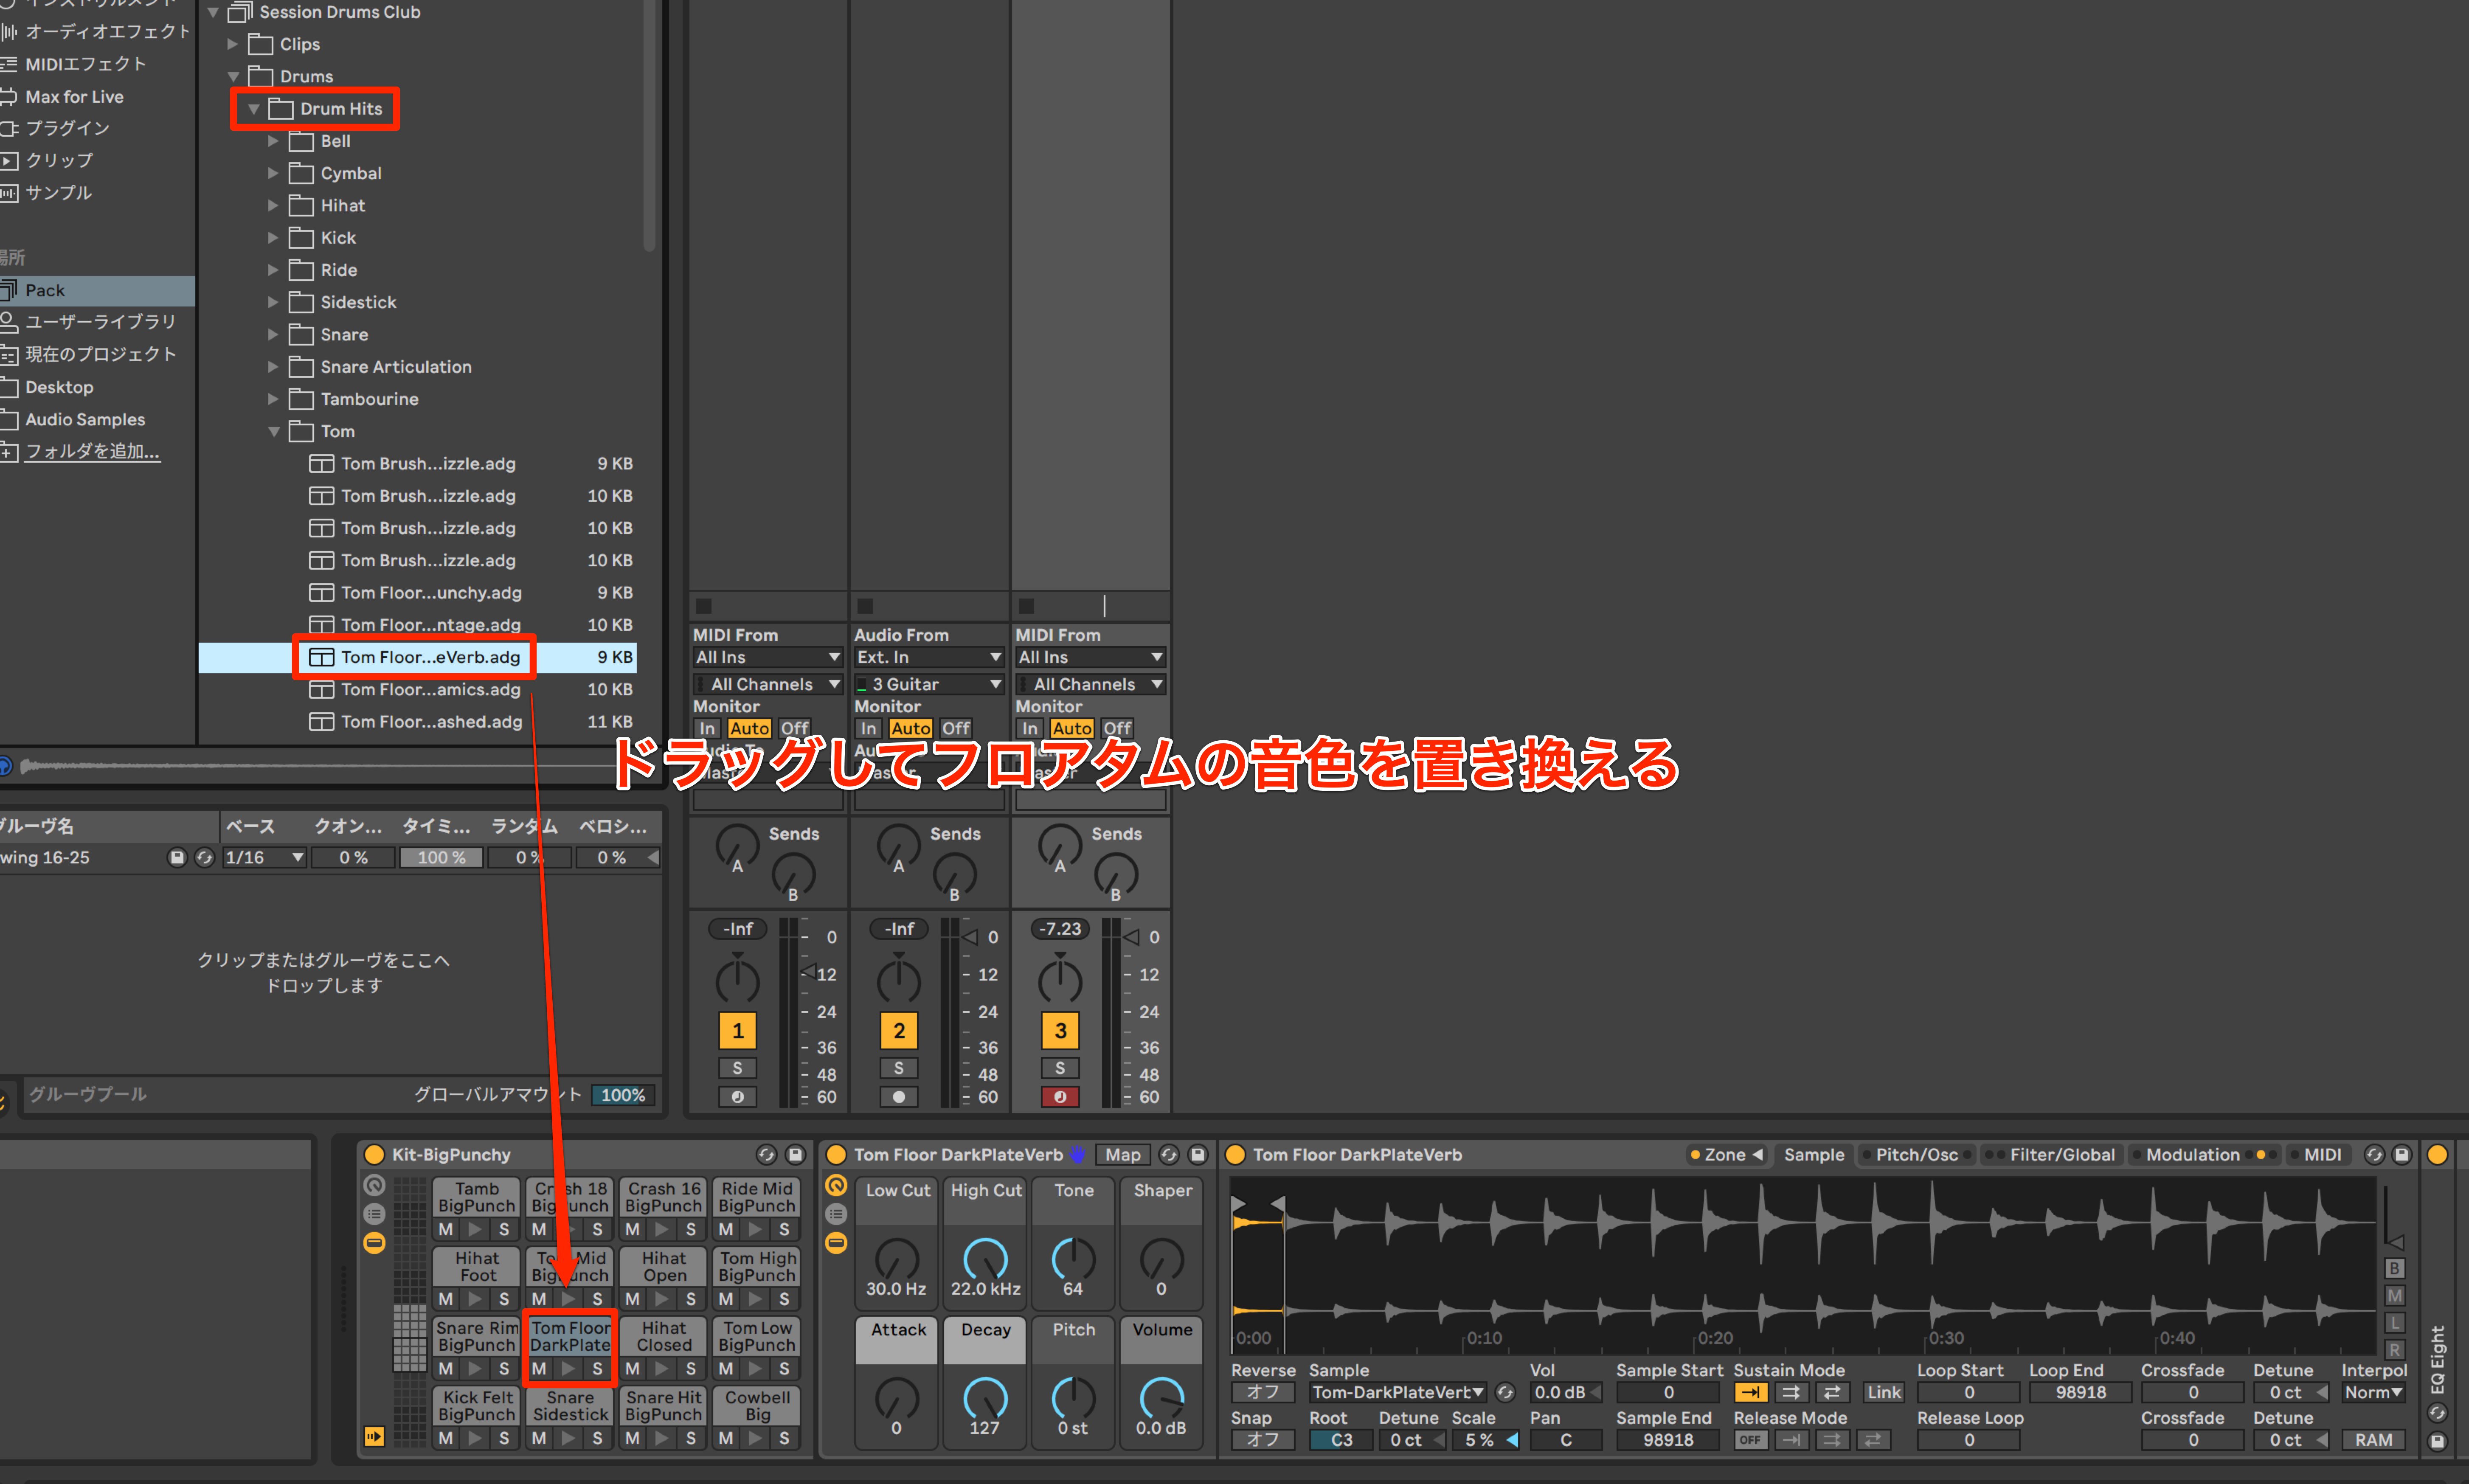Image resolution: width=2469 pixels, height=1484 pixels.
Task: Collapse the Tom folder
Action: click(273, 432)
